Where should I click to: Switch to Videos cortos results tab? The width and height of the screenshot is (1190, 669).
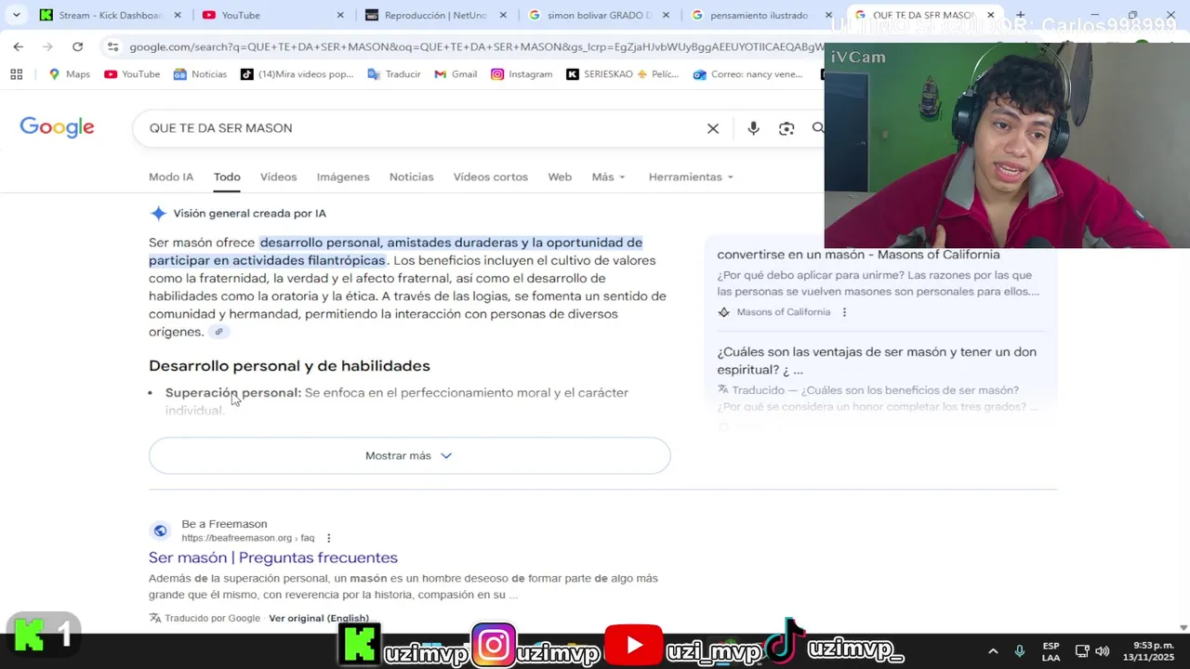pyautogui.click(x=490, y=177)
